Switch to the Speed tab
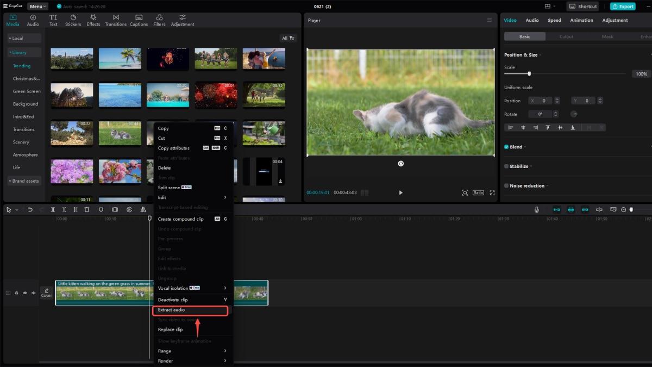652x367 pixels. [554, 20]
